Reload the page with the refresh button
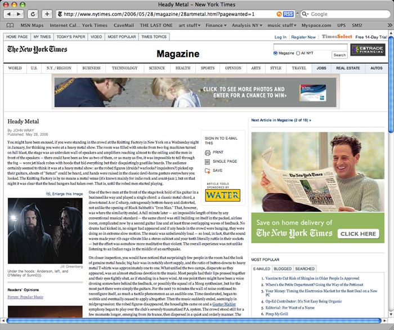 33,14
